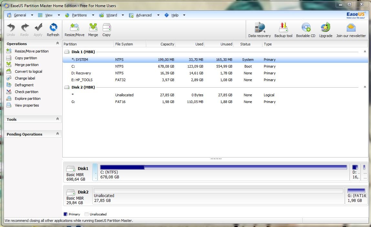Viewport: 371px width, 227px height.
Task: Click the EaseUS logo
Action: click(356, 15)
